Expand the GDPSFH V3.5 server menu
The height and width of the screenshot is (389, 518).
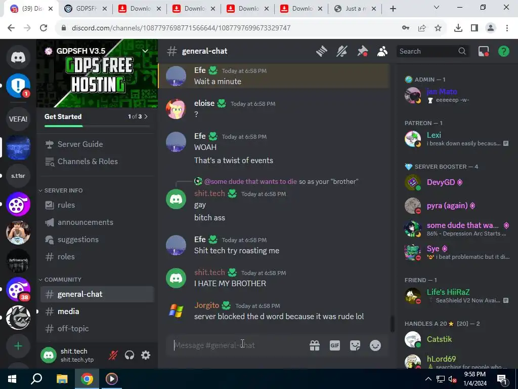145,51
